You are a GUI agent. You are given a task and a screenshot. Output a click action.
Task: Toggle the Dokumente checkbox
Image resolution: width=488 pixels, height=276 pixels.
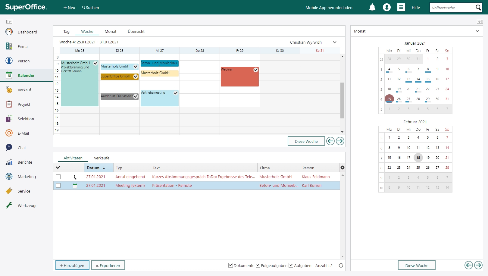[230, 265]
